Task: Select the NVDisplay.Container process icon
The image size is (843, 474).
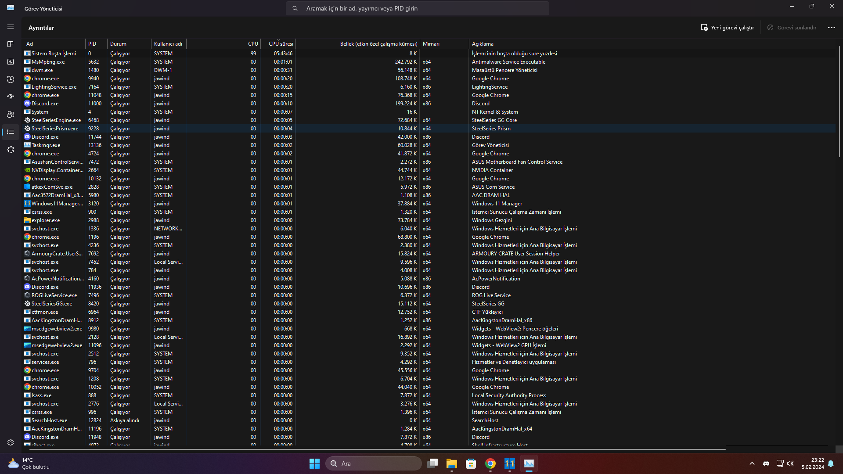Action: click(27, 170)
